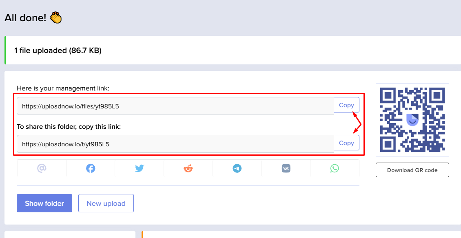Click the 1 file uploaded summary
Image resolution: width=461 pixels, height=238 pixels.
(58, 50)
